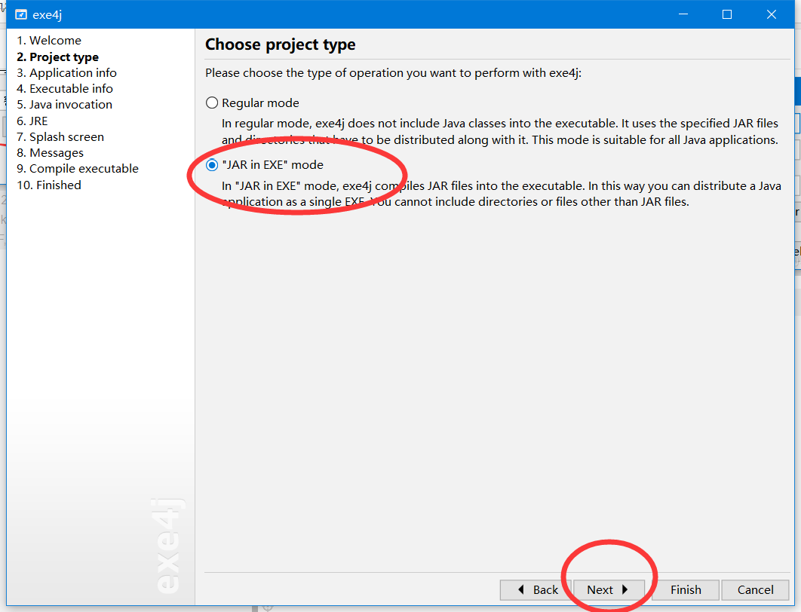Click the Finish button
Viewport: 801px width, 612px height.
pyautogui.click(x=686, y=590)
